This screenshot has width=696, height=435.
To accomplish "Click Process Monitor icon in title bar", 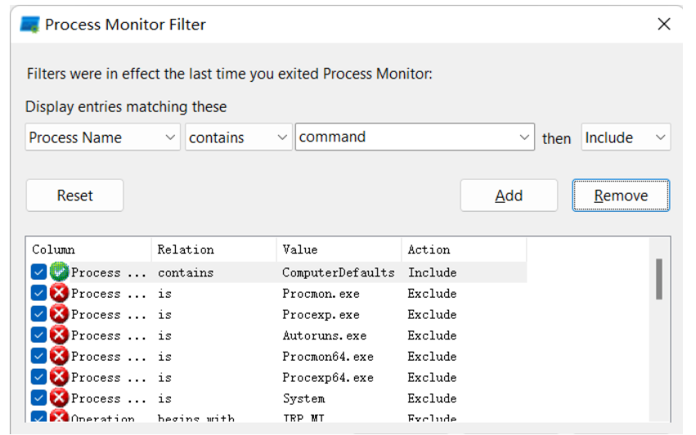I will tap(30, 25).
